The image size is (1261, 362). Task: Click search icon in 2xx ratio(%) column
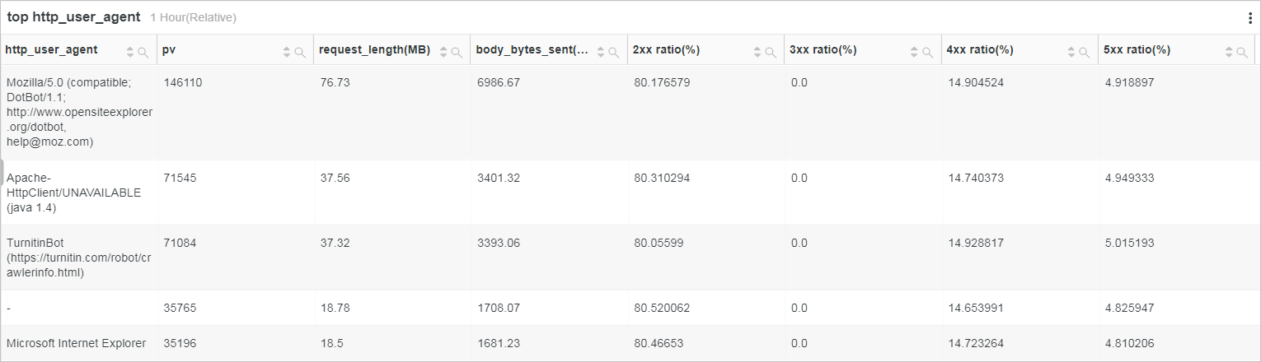coord(771,52)
